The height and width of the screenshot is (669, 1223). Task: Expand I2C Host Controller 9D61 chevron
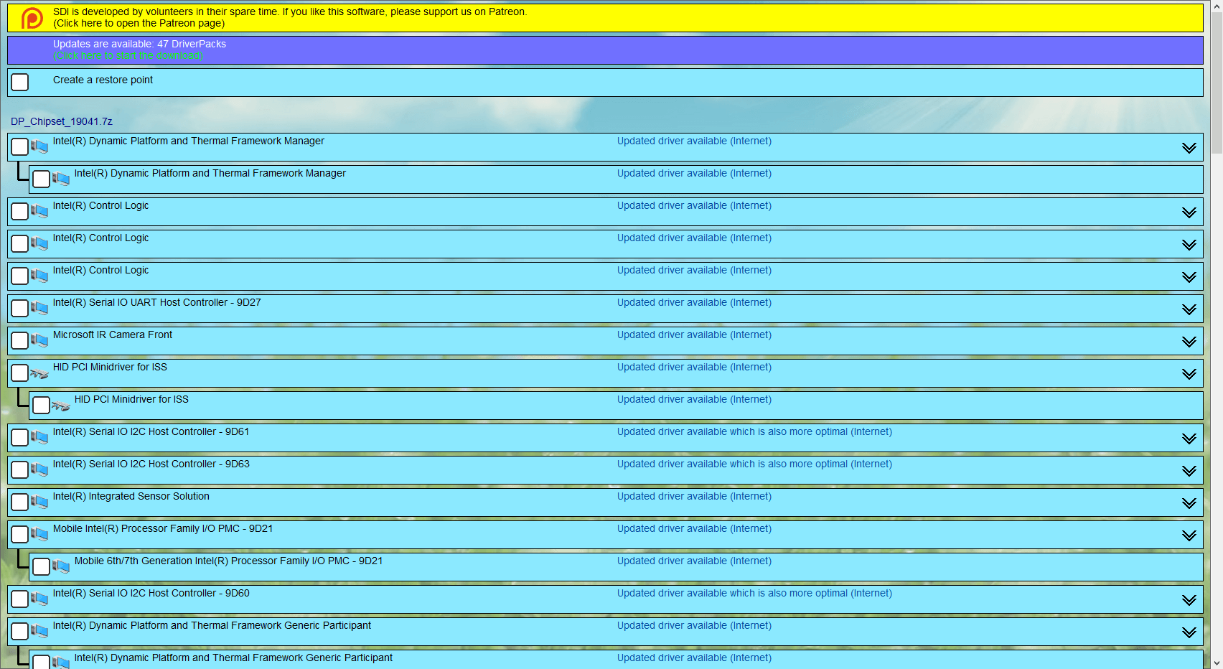coord(1189,439)
